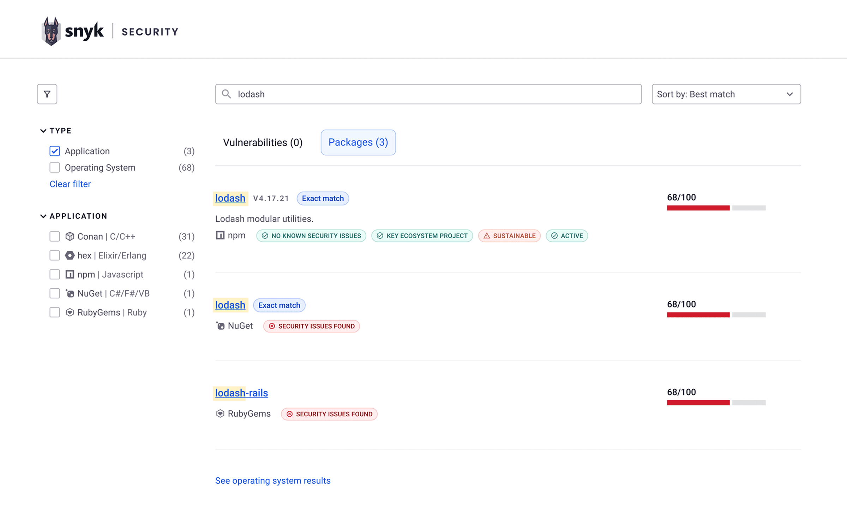Collapse the Type filter section

coord(56,131)
